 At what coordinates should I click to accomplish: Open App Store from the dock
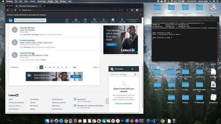127,121
